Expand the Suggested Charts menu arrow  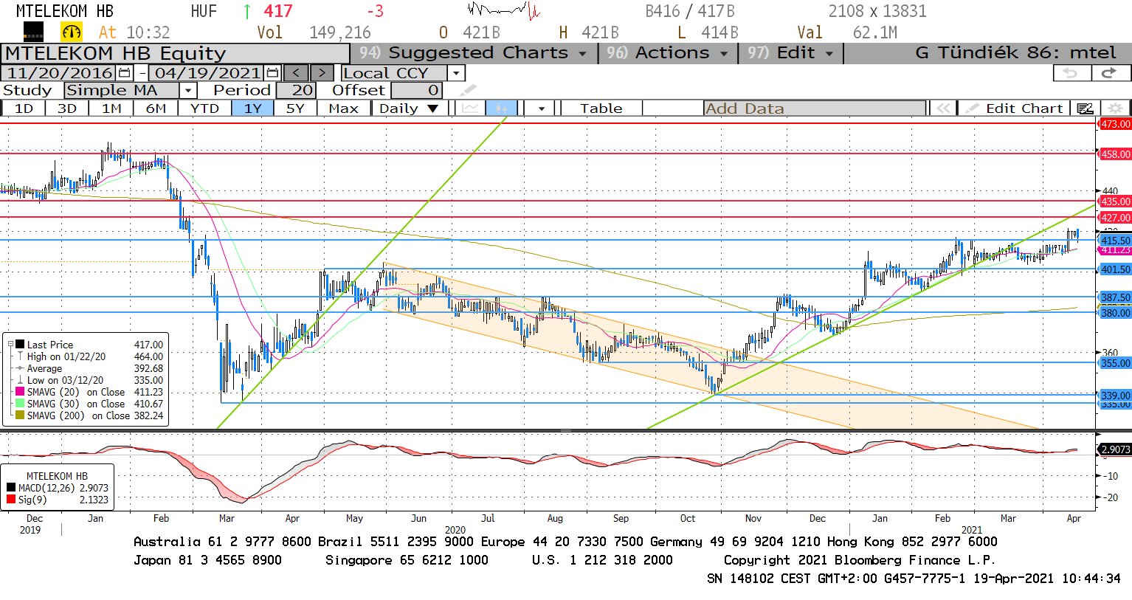coord(582,53)
